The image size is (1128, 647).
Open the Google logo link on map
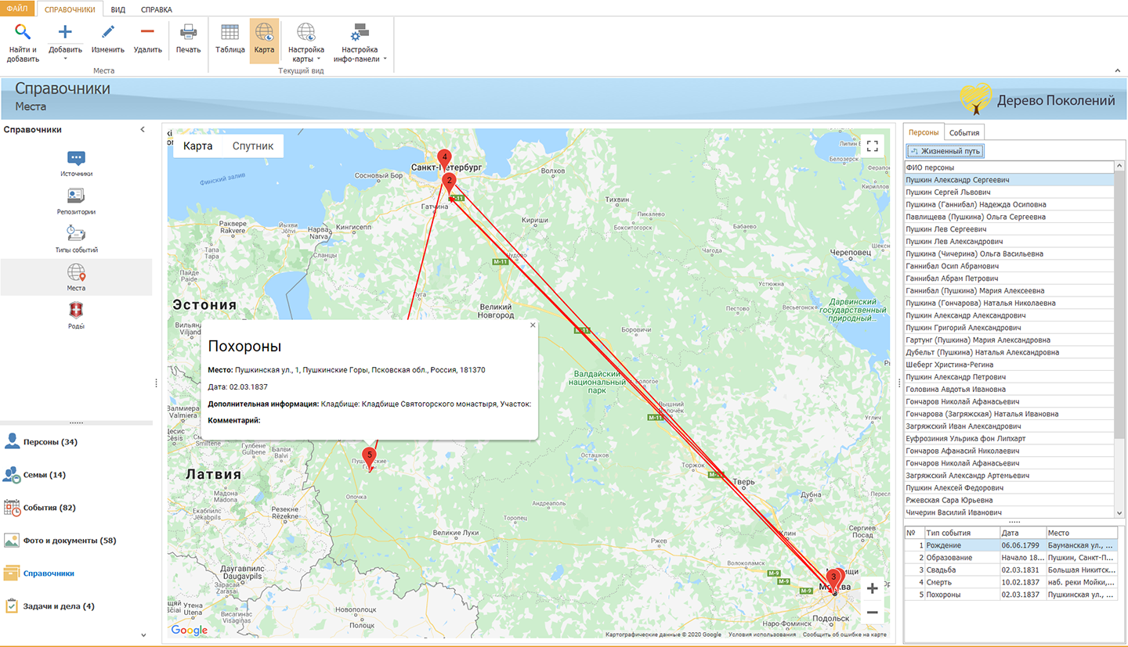pyautogui.click(x=190, y=630)
